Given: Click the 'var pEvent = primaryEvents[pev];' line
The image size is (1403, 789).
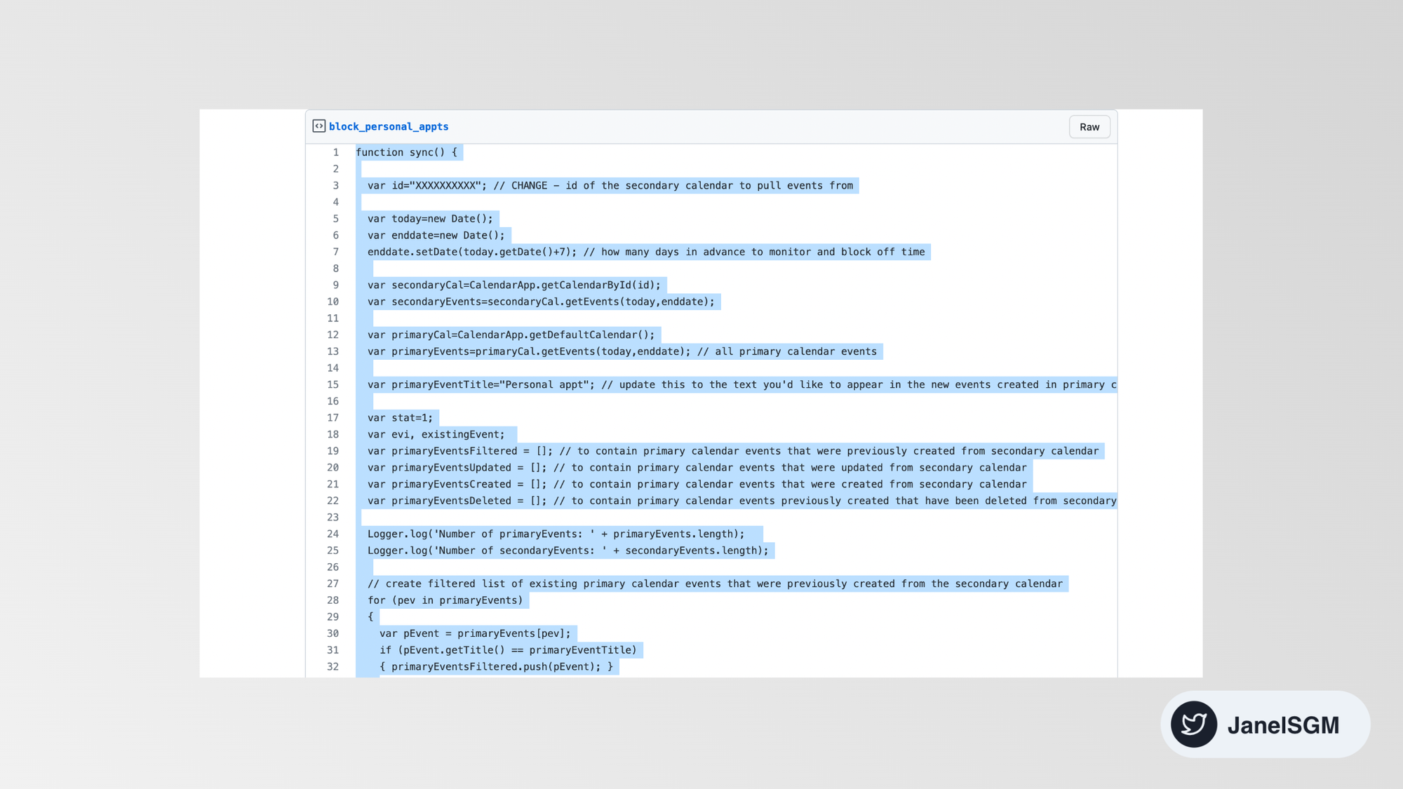Looking at the screenshot, I should click(x=476, y=633).
